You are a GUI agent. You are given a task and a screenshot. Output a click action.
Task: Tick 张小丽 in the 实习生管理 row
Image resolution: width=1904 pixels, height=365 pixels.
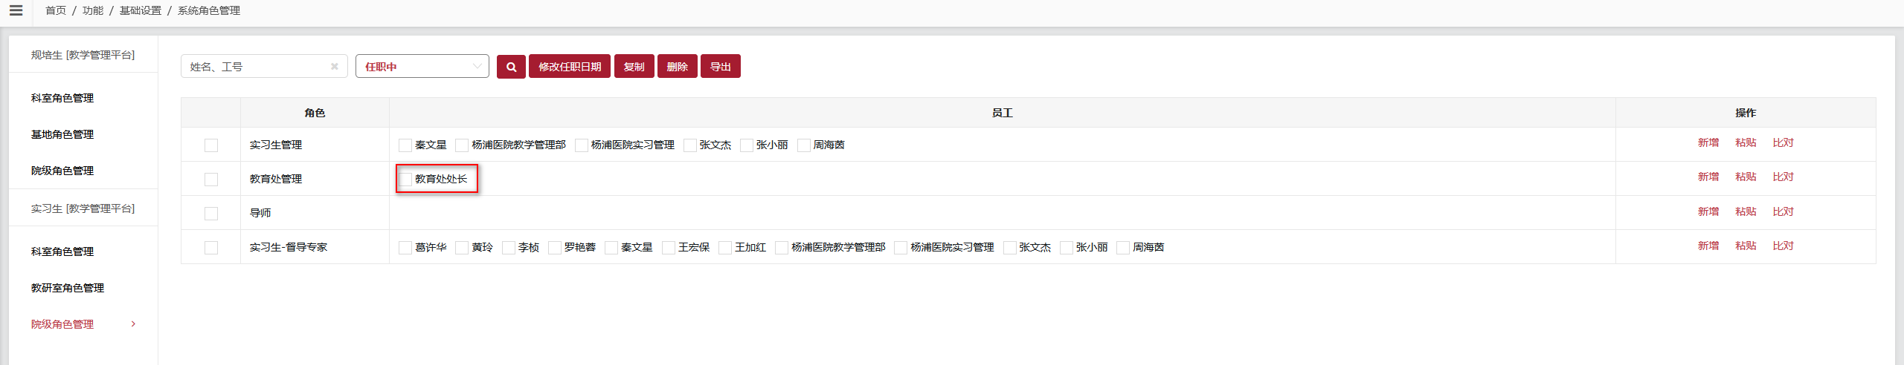coord(747,145)
